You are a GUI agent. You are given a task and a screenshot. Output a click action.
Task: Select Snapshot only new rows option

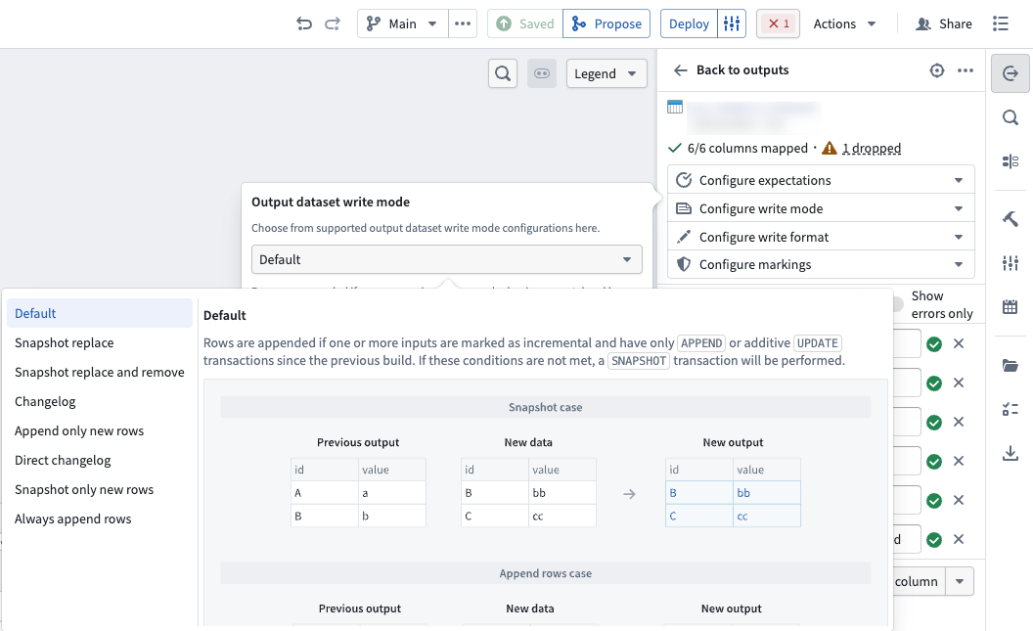[100, 489]
